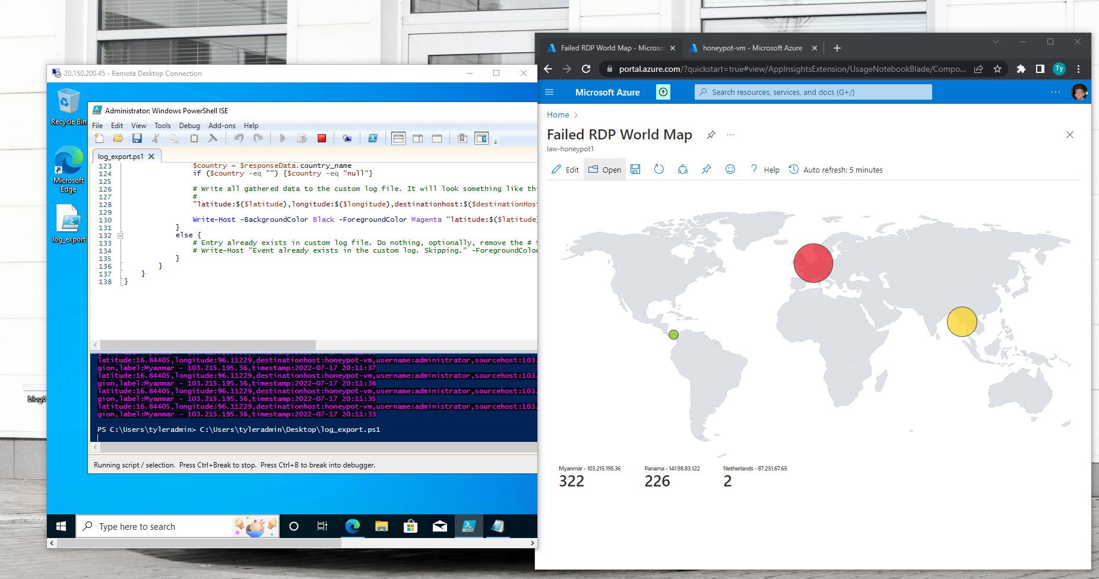Click the Copy icon in PowerShell ISE toolbar
Screen dimensions: 1099x579
(x=175, y=138)
